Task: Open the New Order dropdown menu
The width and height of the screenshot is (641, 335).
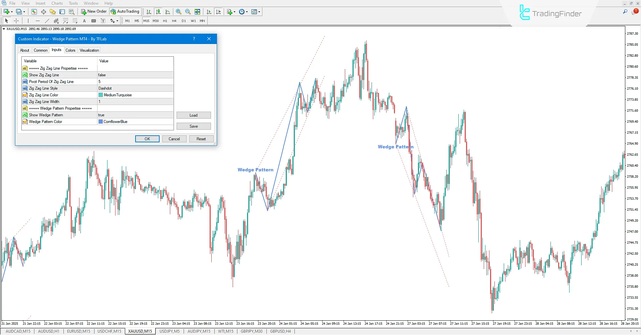Action: tap(94, 11)
